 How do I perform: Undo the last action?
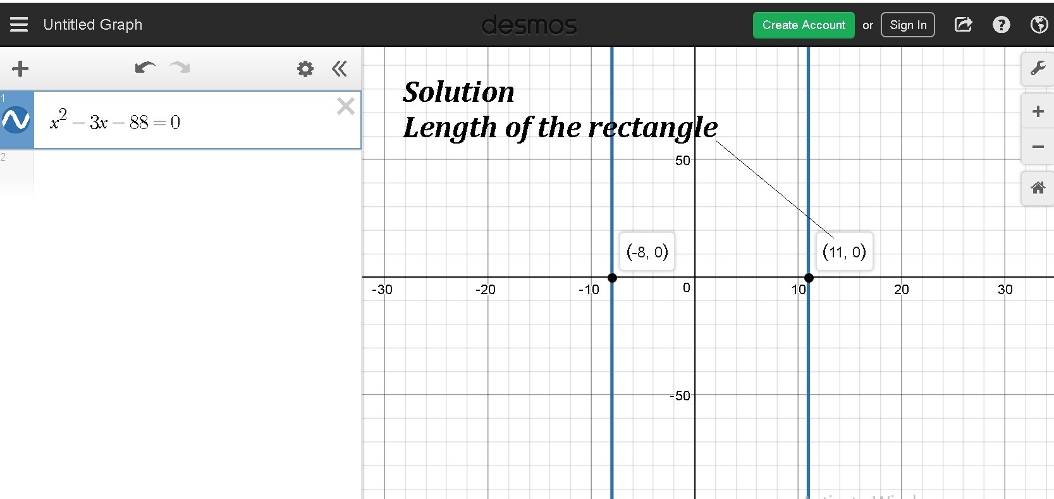click(x=145, y=68)
